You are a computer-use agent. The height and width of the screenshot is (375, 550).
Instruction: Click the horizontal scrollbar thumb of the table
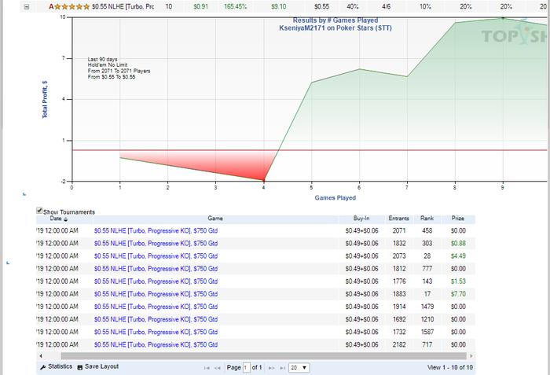263,356
